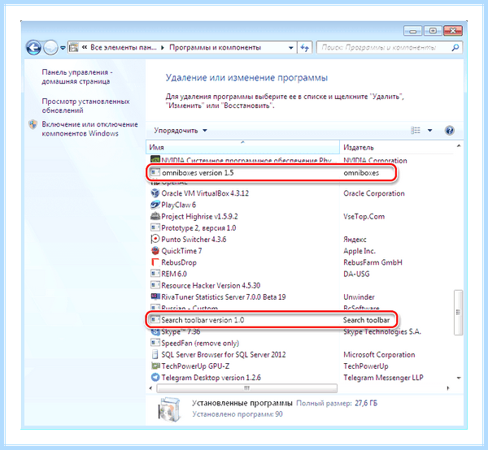
Task: Select TechPowerUp GPU-Z entry
Action: (195, 366)
